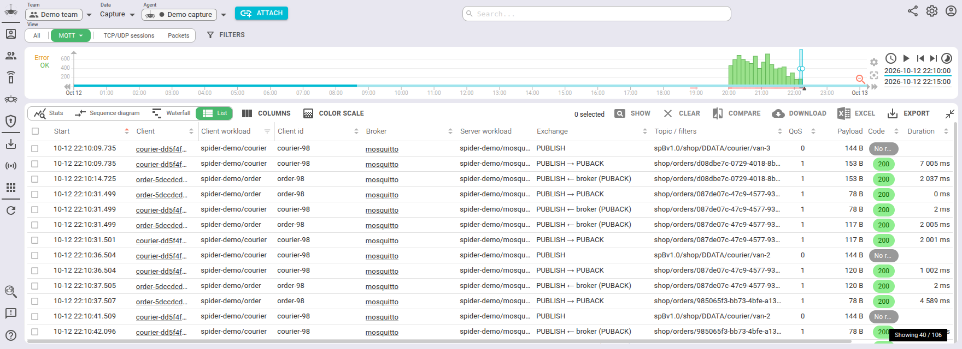Open the timeline settings gear
The height and width of the screenshot is (349, 962).
tap(874, 62)
